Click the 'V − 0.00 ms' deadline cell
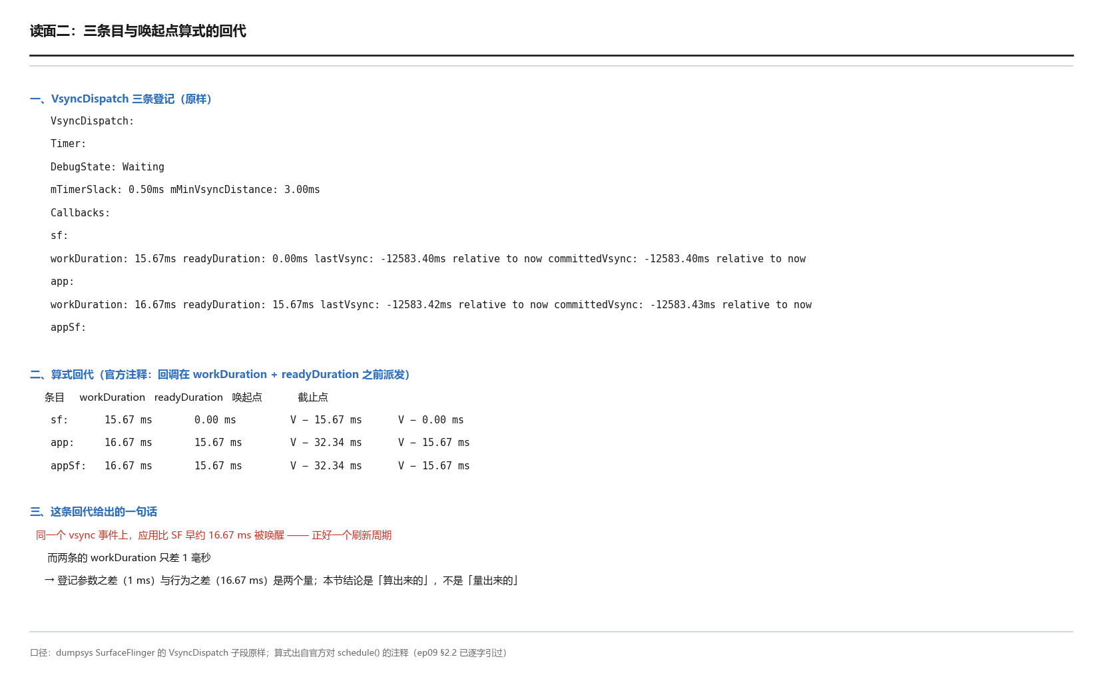The height and width of the screenshot is (681, 1102). tap(431, 420)
